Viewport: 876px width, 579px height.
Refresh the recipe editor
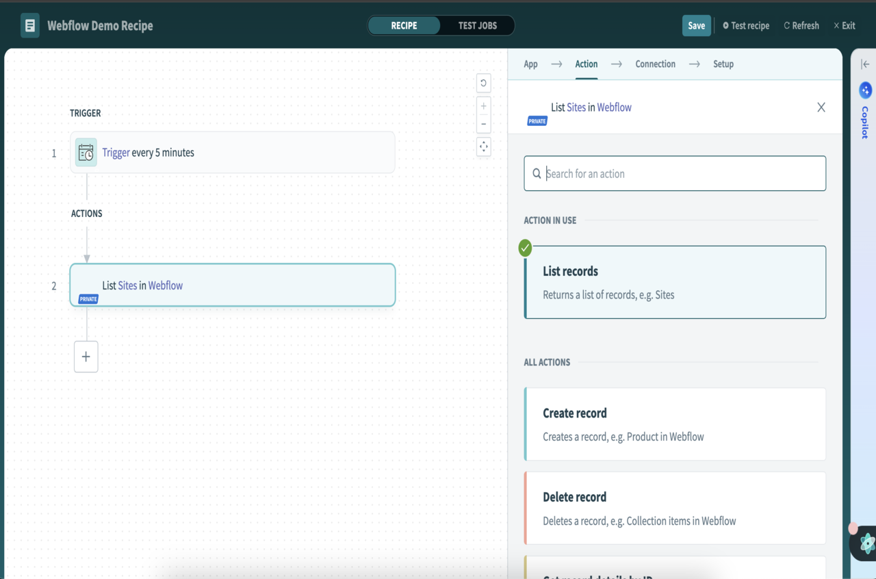tap(801, 26)
